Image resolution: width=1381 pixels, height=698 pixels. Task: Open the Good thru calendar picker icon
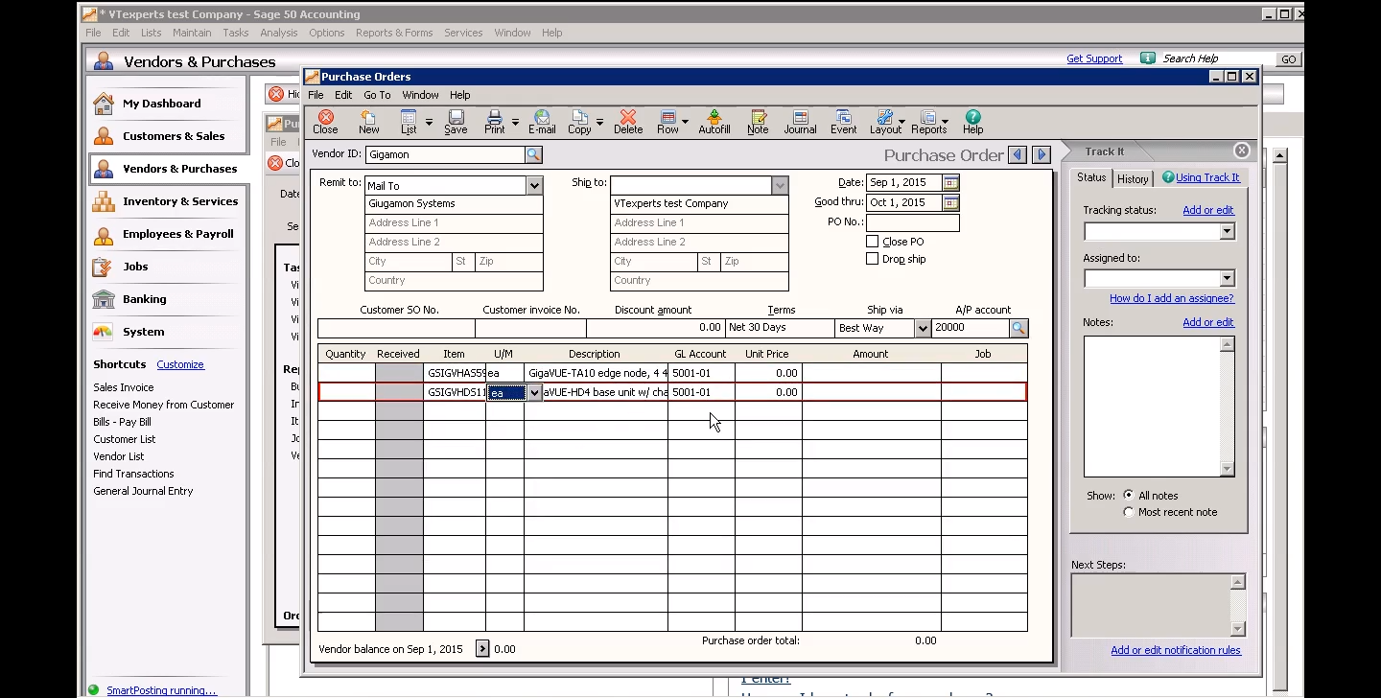950,202
